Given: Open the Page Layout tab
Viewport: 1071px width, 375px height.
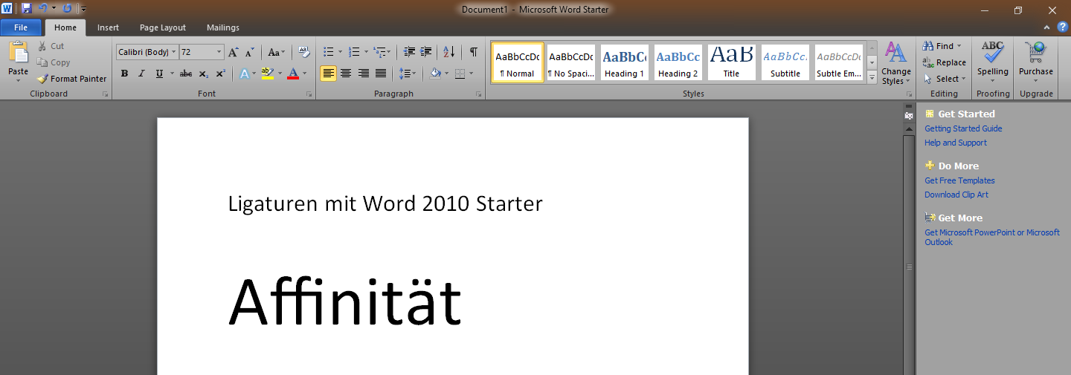Looking at the screenshot, I should 163,27.
